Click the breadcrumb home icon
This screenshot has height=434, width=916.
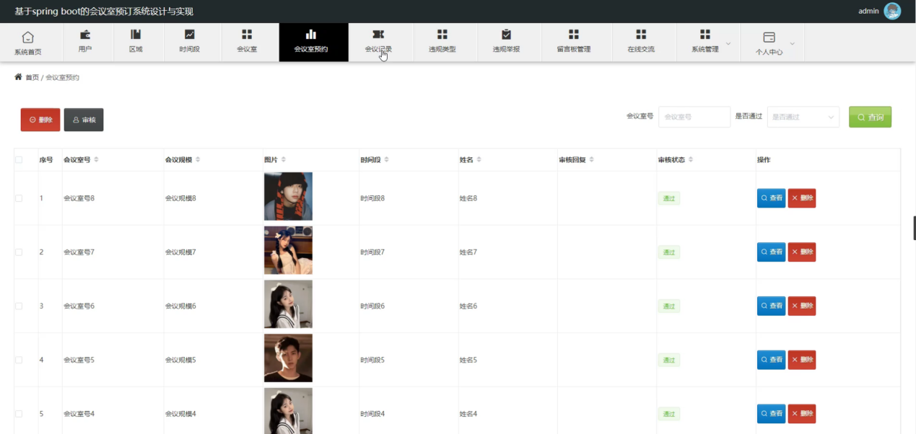coord(18,76)
